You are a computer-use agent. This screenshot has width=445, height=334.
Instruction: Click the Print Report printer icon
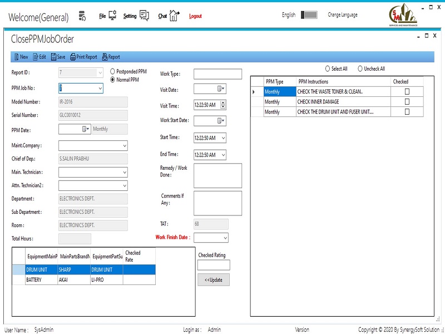[73, 57]
